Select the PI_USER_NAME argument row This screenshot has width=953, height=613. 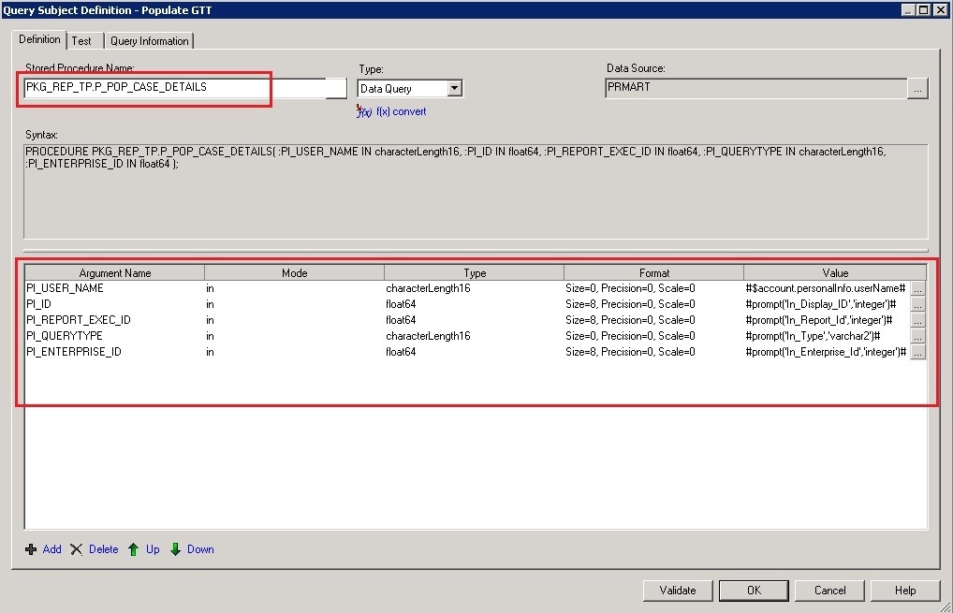pos(476,288)
